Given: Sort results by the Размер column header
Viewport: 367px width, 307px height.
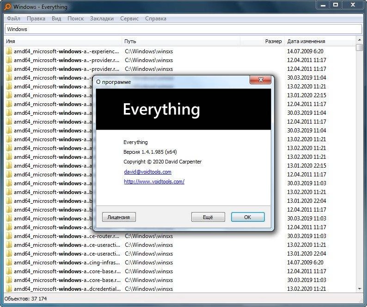Looking at the screenshot, I should [x=263, y=41].
